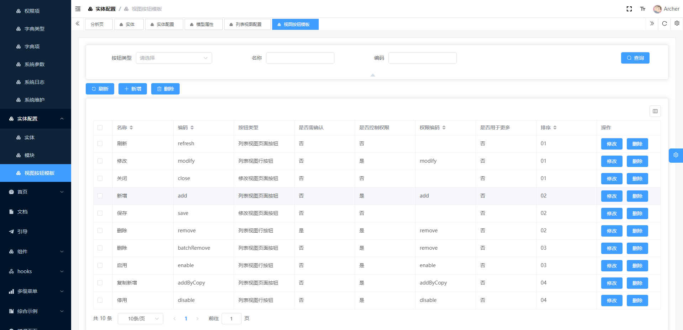This screenshot has height=330, width=683.
Task: Click the breadcrumb 实体配置 icon
Action: coord(90,9)
